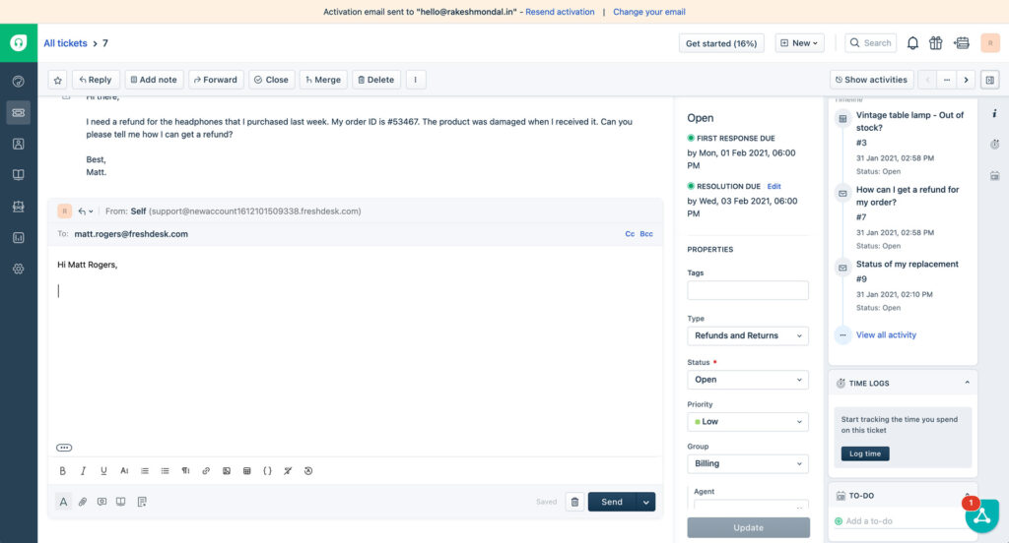
Task: Open the gift box what's new icon
Action: [x=936, y=43]
